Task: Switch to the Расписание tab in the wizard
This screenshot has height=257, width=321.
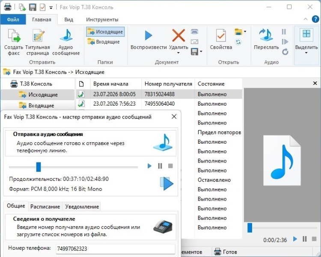Action: tap(45, 207)
